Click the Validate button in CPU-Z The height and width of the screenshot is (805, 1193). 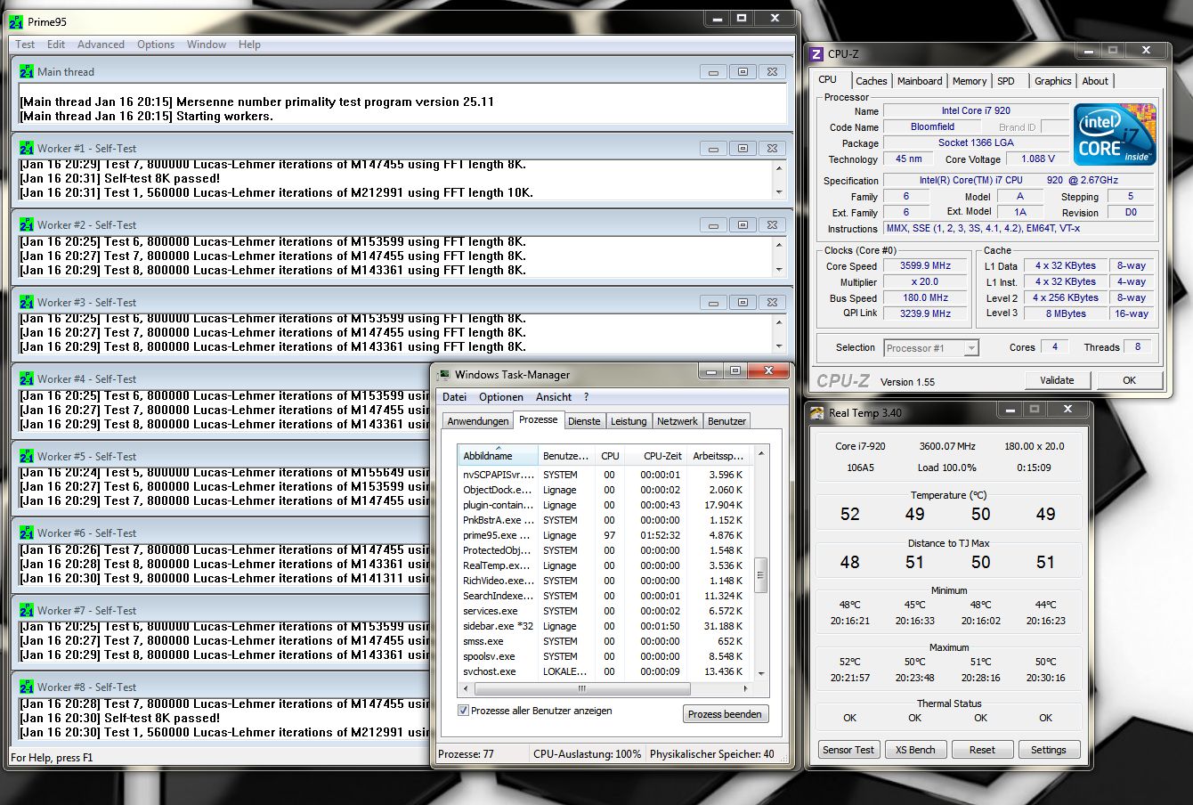point(1057,380)
